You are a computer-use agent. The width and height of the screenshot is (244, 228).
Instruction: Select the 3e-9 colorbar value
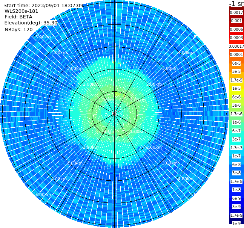pos(236,207)
